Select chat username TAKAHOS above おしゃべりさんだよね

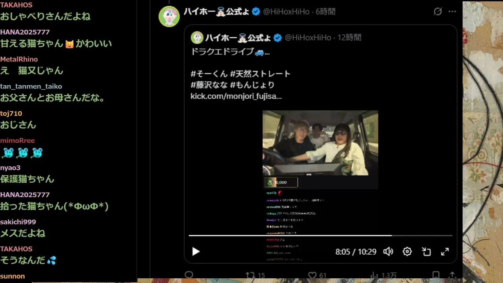coord(16,5)
